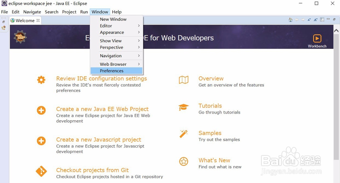Click 'Get an overview of the features' text

click(231, 85)
